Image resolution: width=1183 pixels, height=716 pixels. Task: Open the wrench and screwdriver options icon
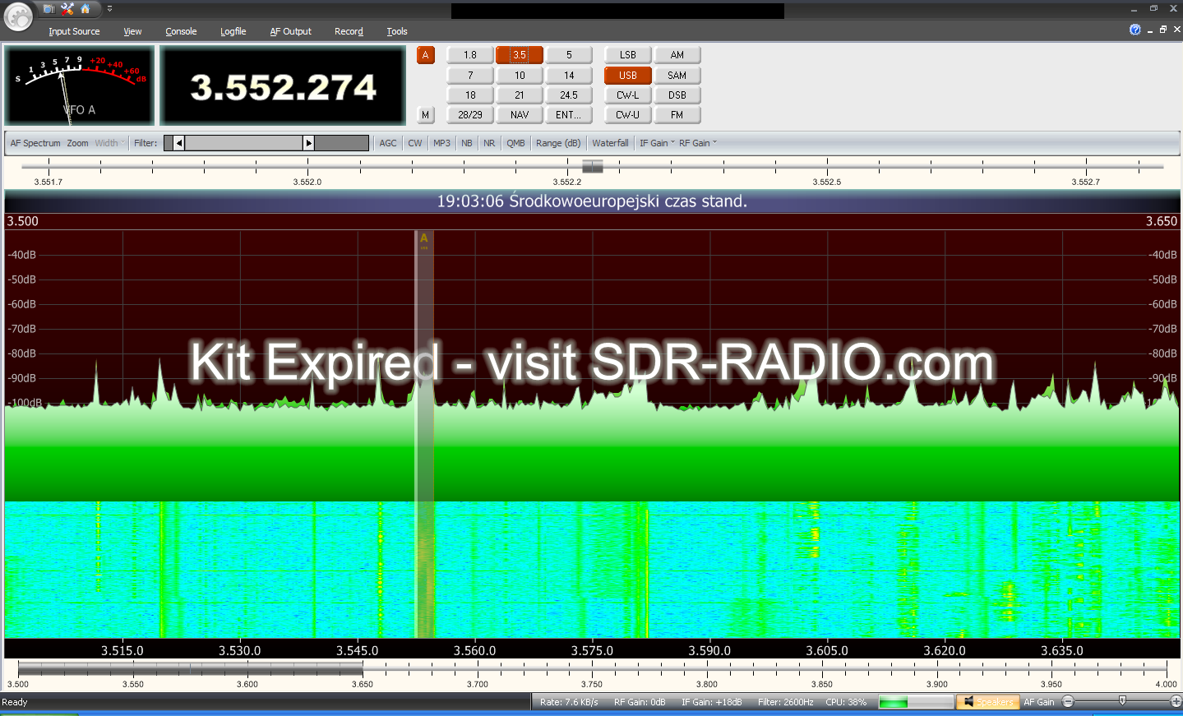67,9
